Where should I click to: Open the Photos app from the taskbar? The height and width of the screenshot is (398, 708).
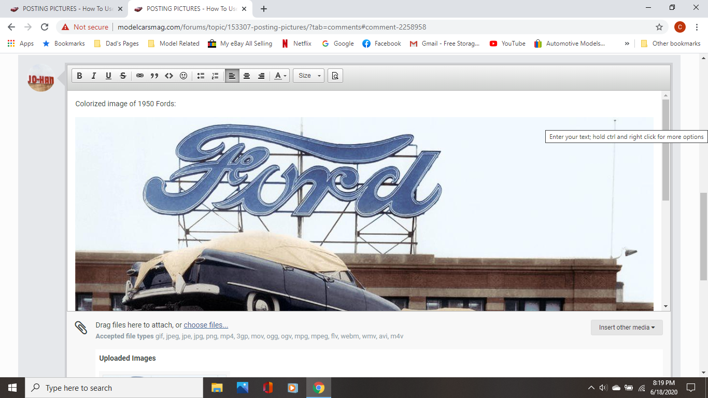point(242,388)
